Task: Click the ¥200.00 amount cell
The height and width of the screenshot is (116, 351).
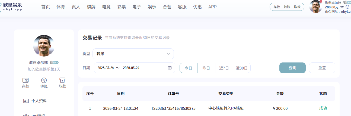Action: pos(280,108)
